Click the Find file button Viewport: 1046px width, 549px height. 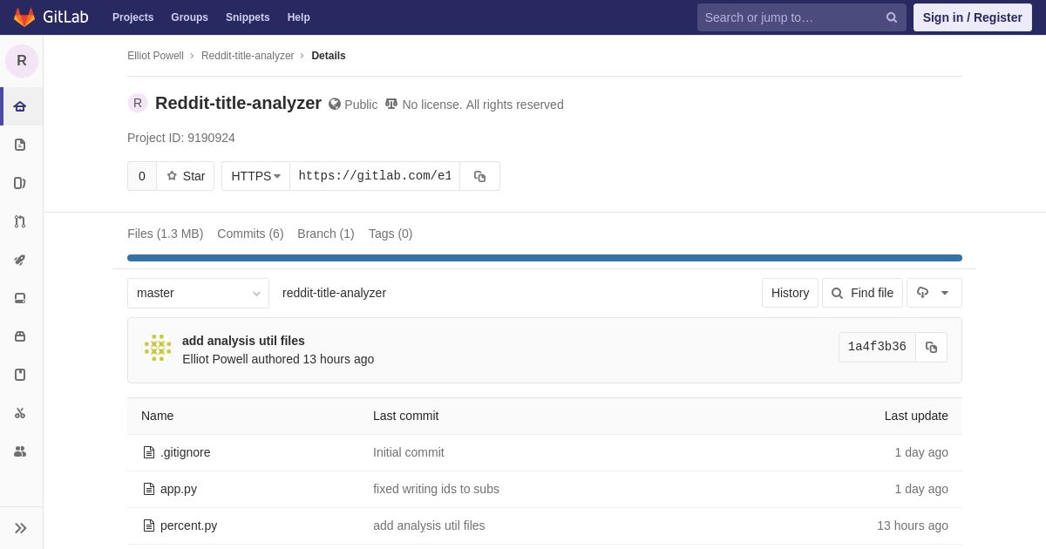[x=862, y=293]
